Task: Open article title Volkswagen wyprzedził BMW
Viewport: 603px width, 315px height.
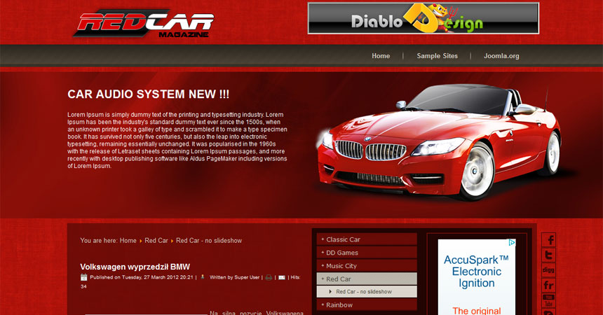Action: [135, 267]
